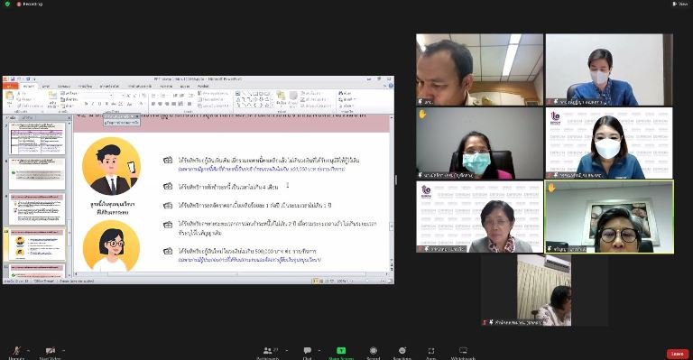Open the View layout menu top right

679,4
